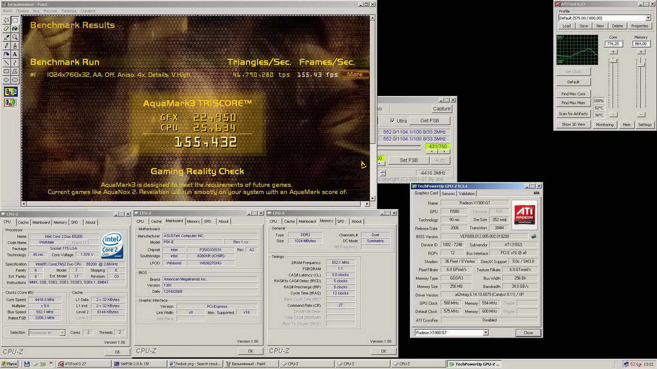Switch to the Validation tab in GPU-Z
The image size is (657, 369).
pyautogui.click(x=467, y=194)
